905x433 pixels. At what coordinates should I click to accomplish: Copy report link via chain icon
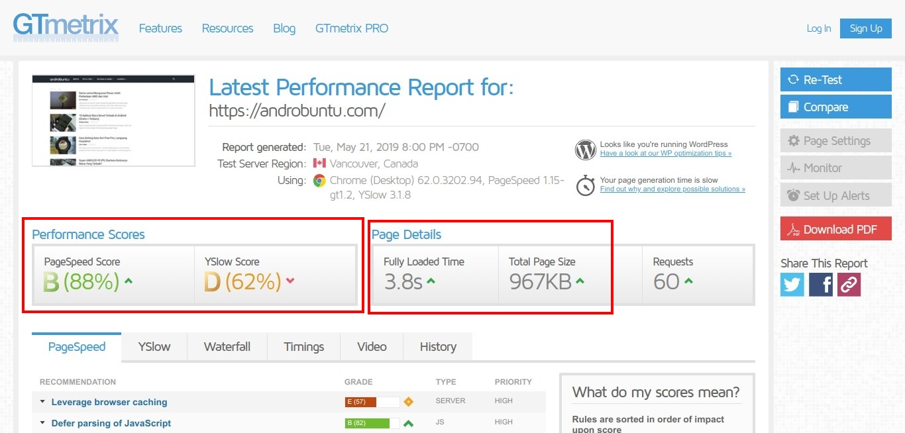849,284
